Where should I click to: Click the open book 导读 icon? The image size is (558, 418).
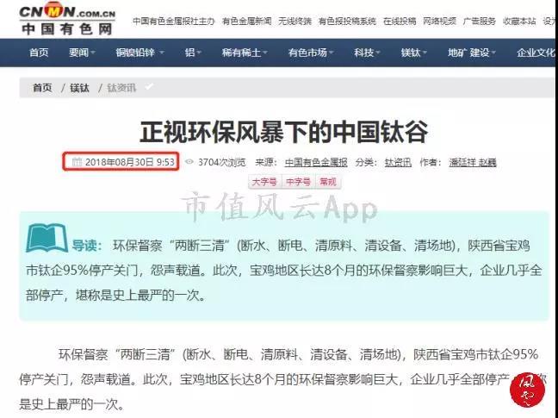pos(46,239)
